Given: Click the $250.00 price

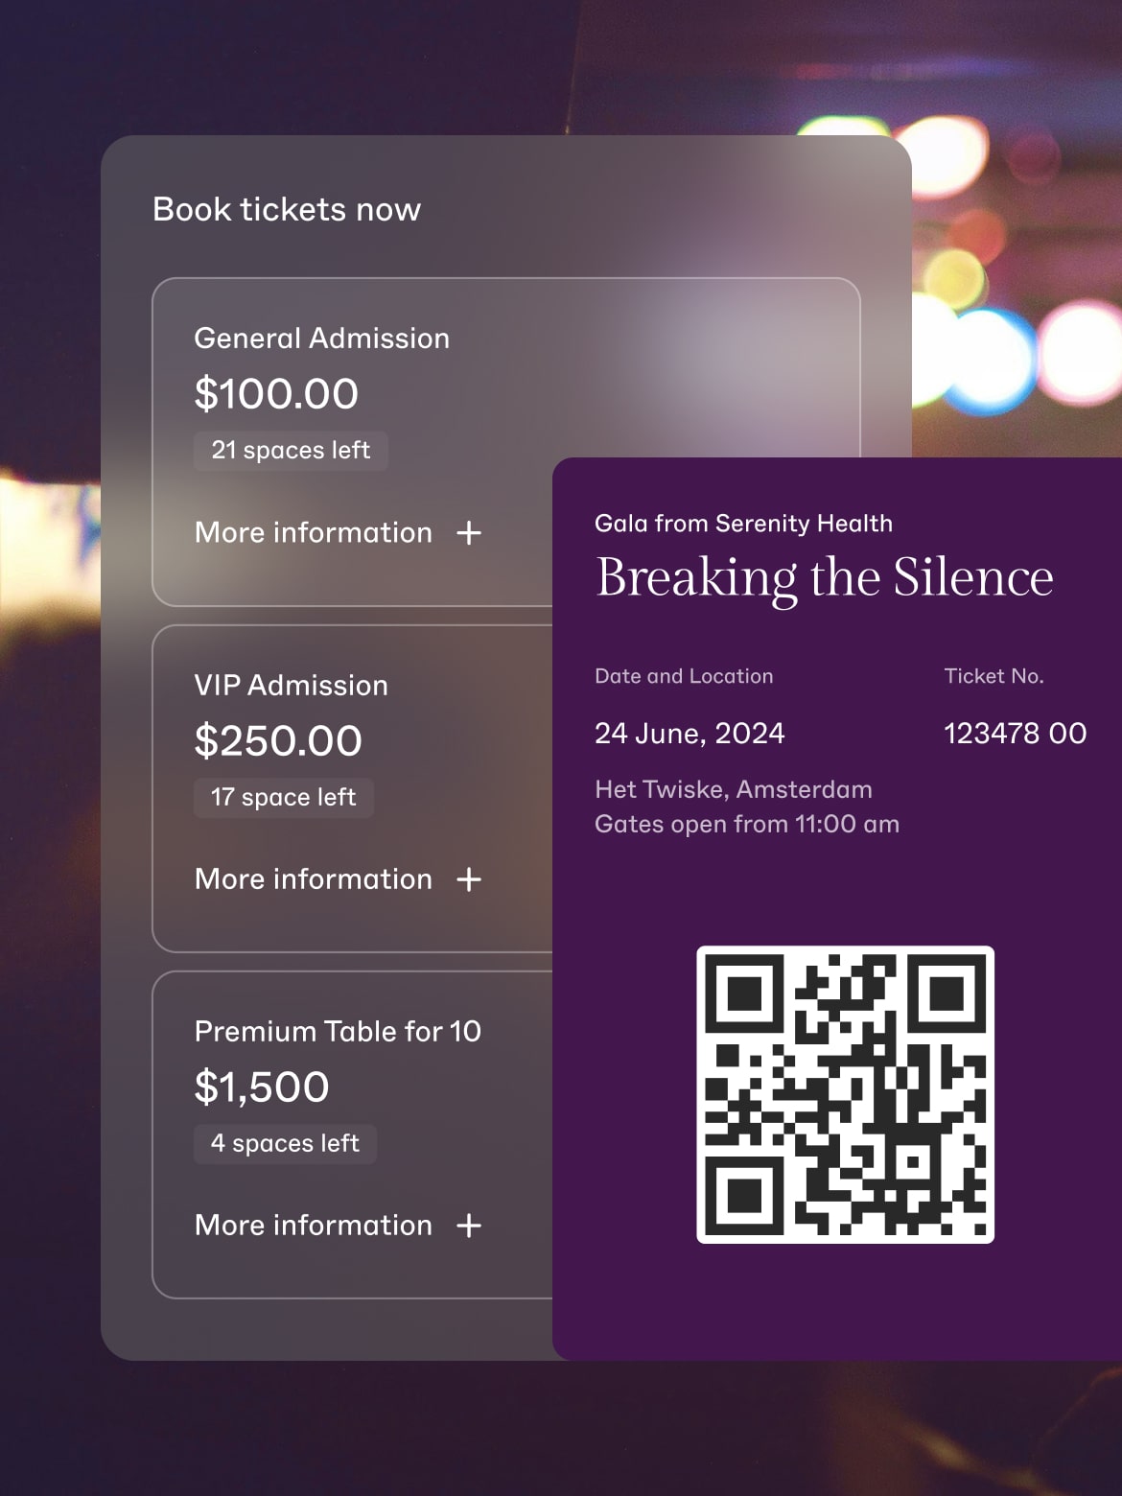Looking at the screenshot, I should pos(278,741).
